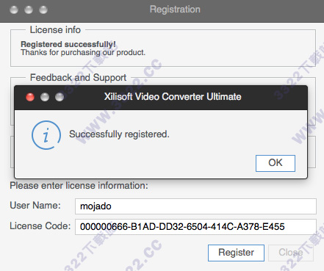Click the dimmed Close button
This screenshot has height=271, width=324.
pos(291,253)
